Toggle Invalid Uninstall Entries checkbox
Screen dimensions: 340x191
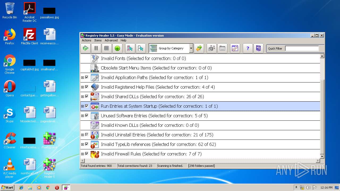[x=87, y=135]
